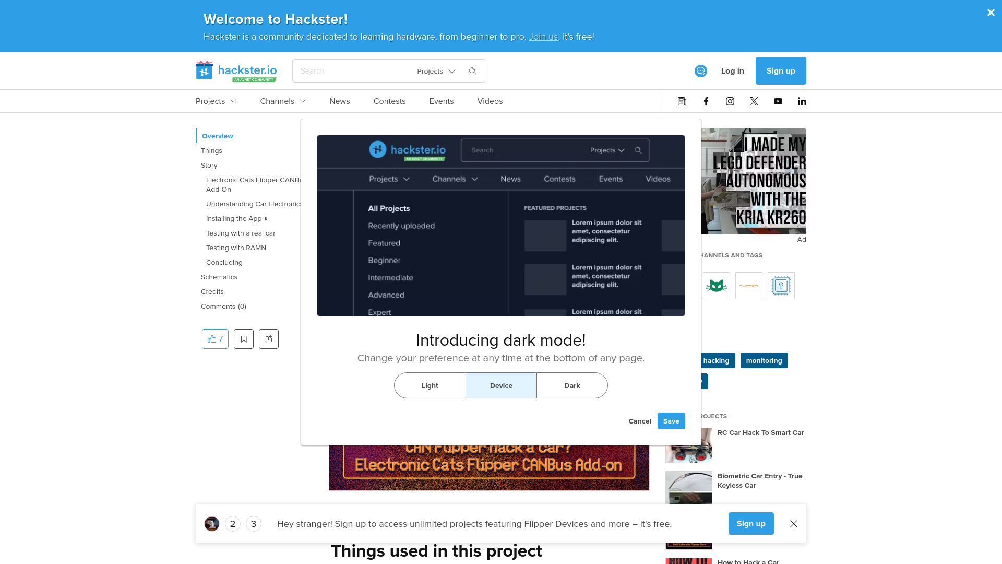Open the News nav item
Screen dimensions: 1002x564
coord(340,101)
